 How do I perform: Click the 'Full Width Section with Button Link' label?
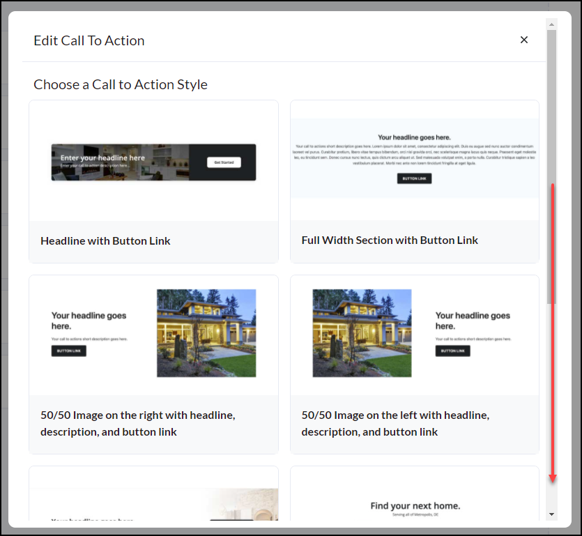(x=390, y=240)
